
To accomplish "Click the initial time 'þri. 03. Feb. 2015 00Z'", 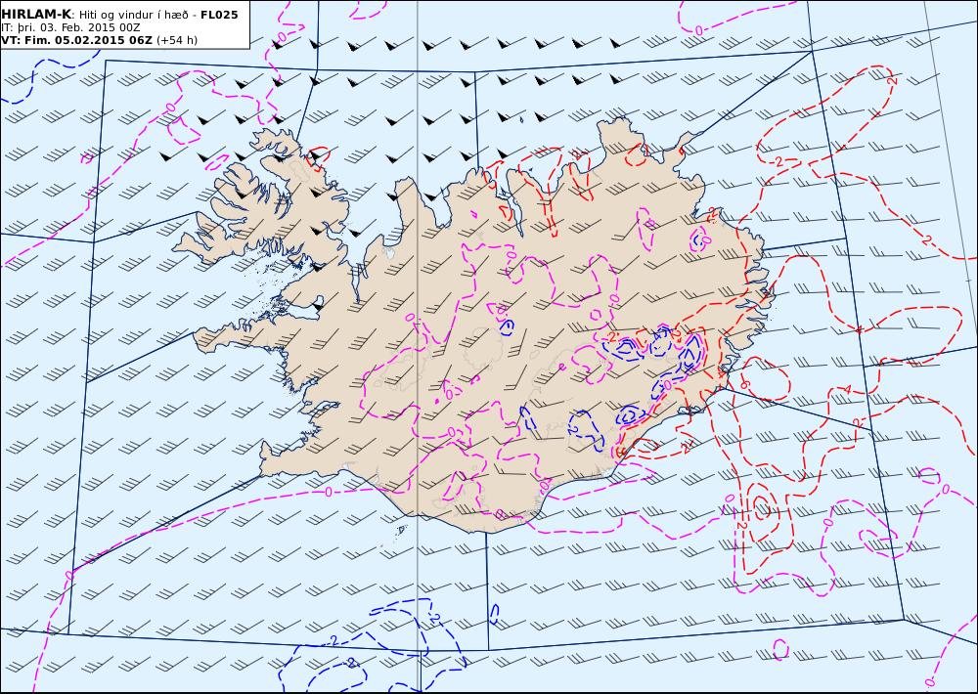I will 77,27.
